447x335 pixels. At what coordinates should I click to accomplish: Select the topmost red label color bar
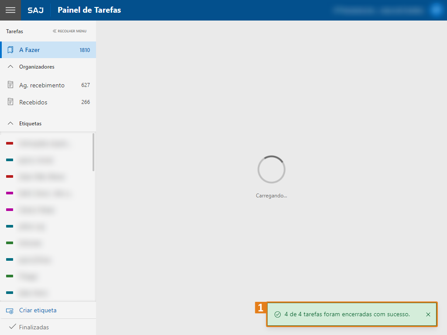pos(10,143)
